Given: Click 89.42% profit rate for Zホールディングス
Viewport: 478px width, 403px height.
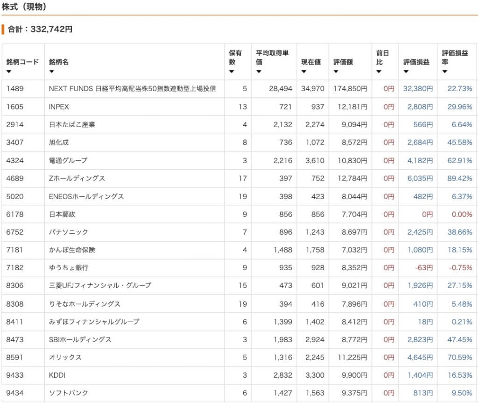Looking at the screenshot, I should click(x=459, y=178).
